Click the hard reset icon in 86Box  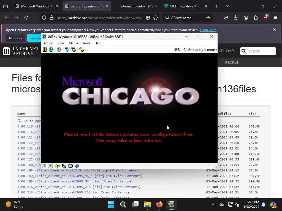51,49
